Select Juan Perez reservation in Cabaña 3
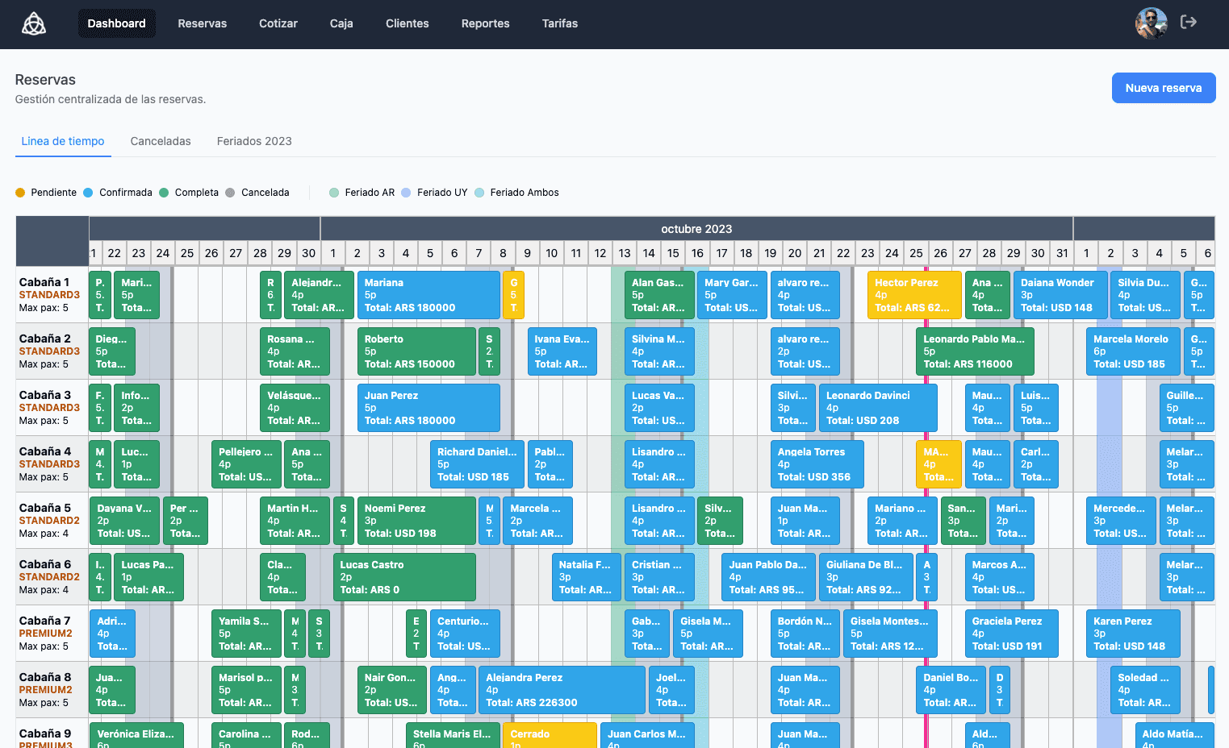 (428, 408)
